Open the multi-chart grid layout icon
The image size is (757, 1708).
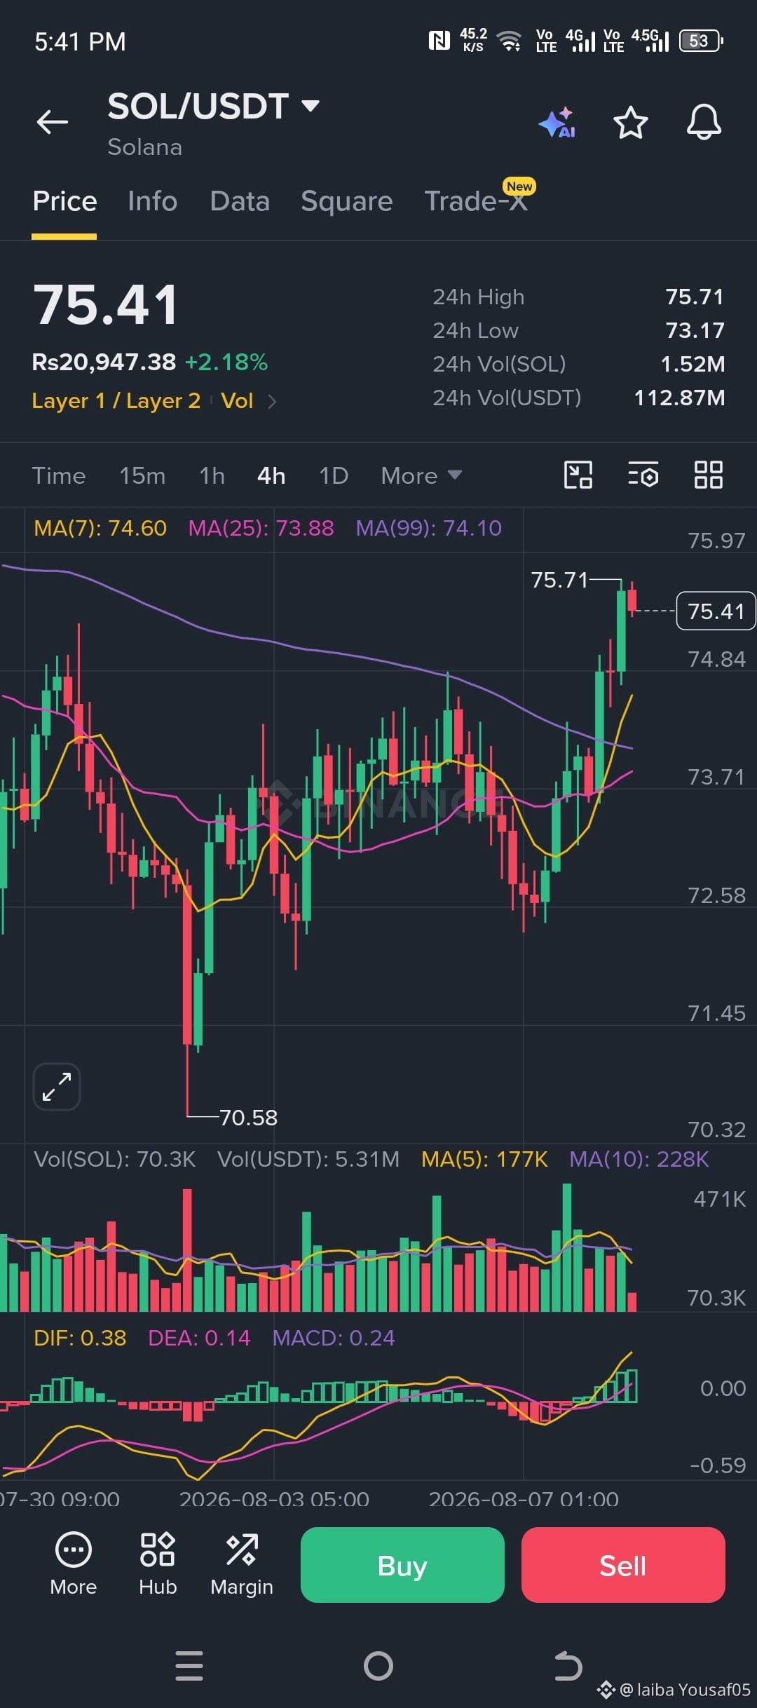pyautogui.click(x=708, y=475)
